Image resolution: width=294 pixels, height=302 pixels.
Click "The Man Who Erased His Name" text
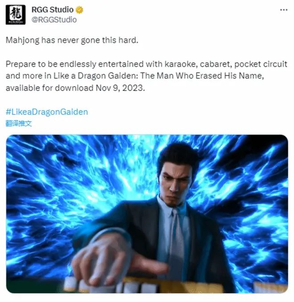[x=202, y=76]
